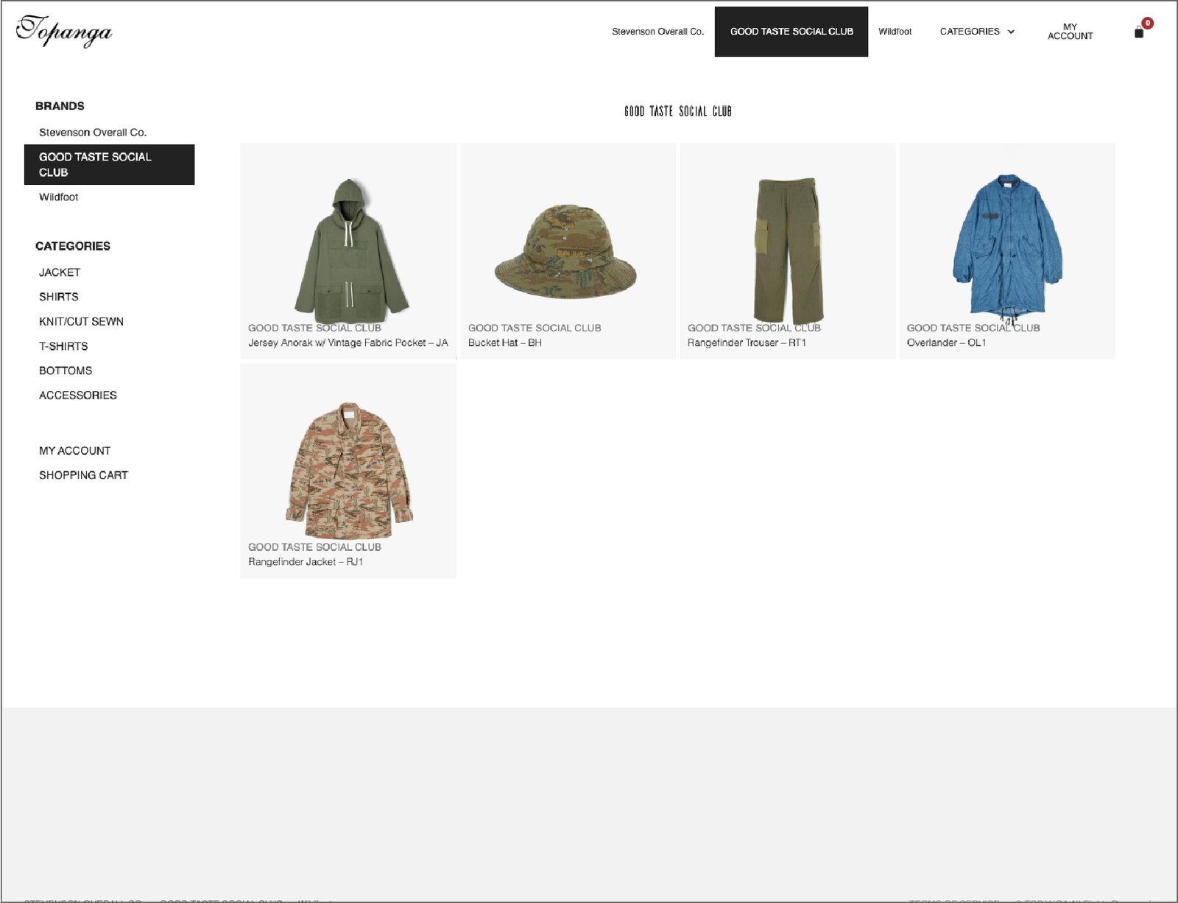
Task: Click the Bucket Hat – BH title
Action: coord(505,343)
